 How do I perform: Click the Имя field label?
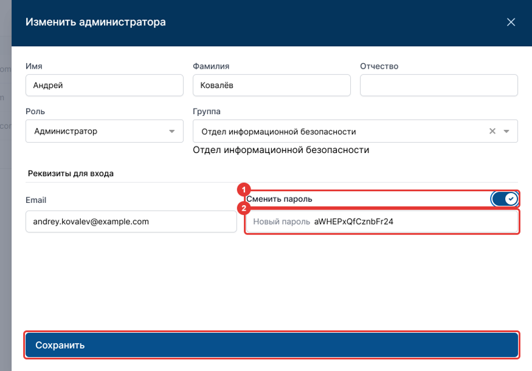(34, 66)
